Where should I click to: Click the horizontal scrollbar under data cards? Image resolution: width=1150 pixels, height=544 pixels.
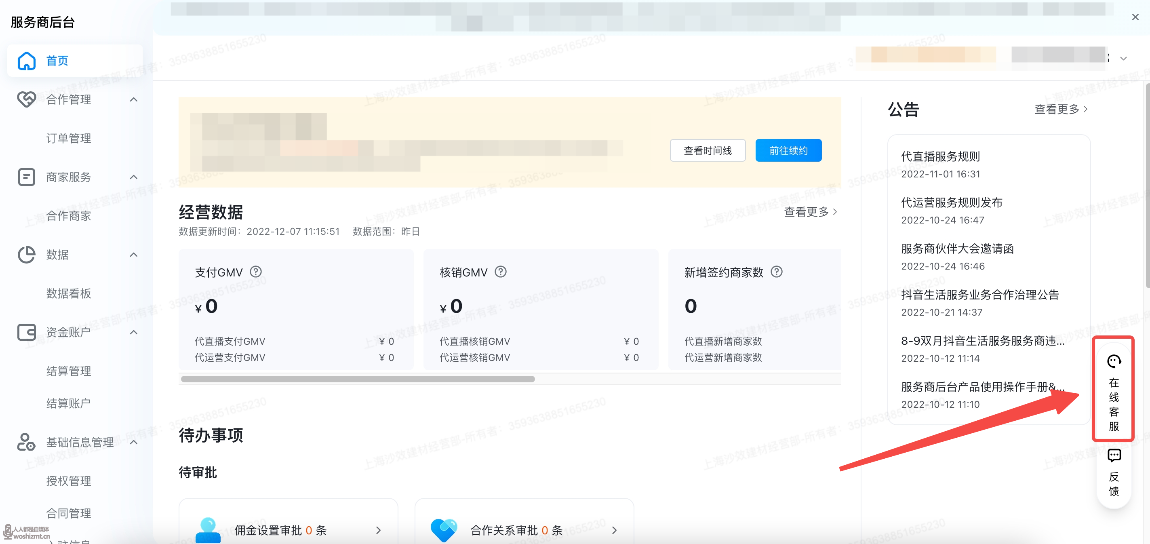pos(358,379)
